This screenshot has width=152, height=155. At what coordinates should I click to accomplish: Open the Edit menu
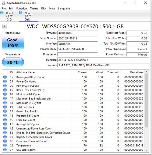11,9
